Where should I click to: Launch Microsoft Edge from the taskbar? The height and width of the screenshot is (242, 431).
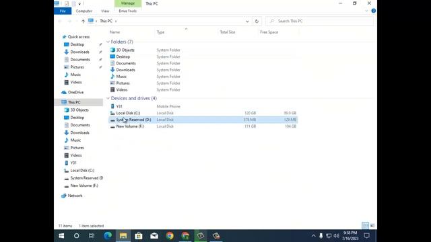(x=108, y=236)
